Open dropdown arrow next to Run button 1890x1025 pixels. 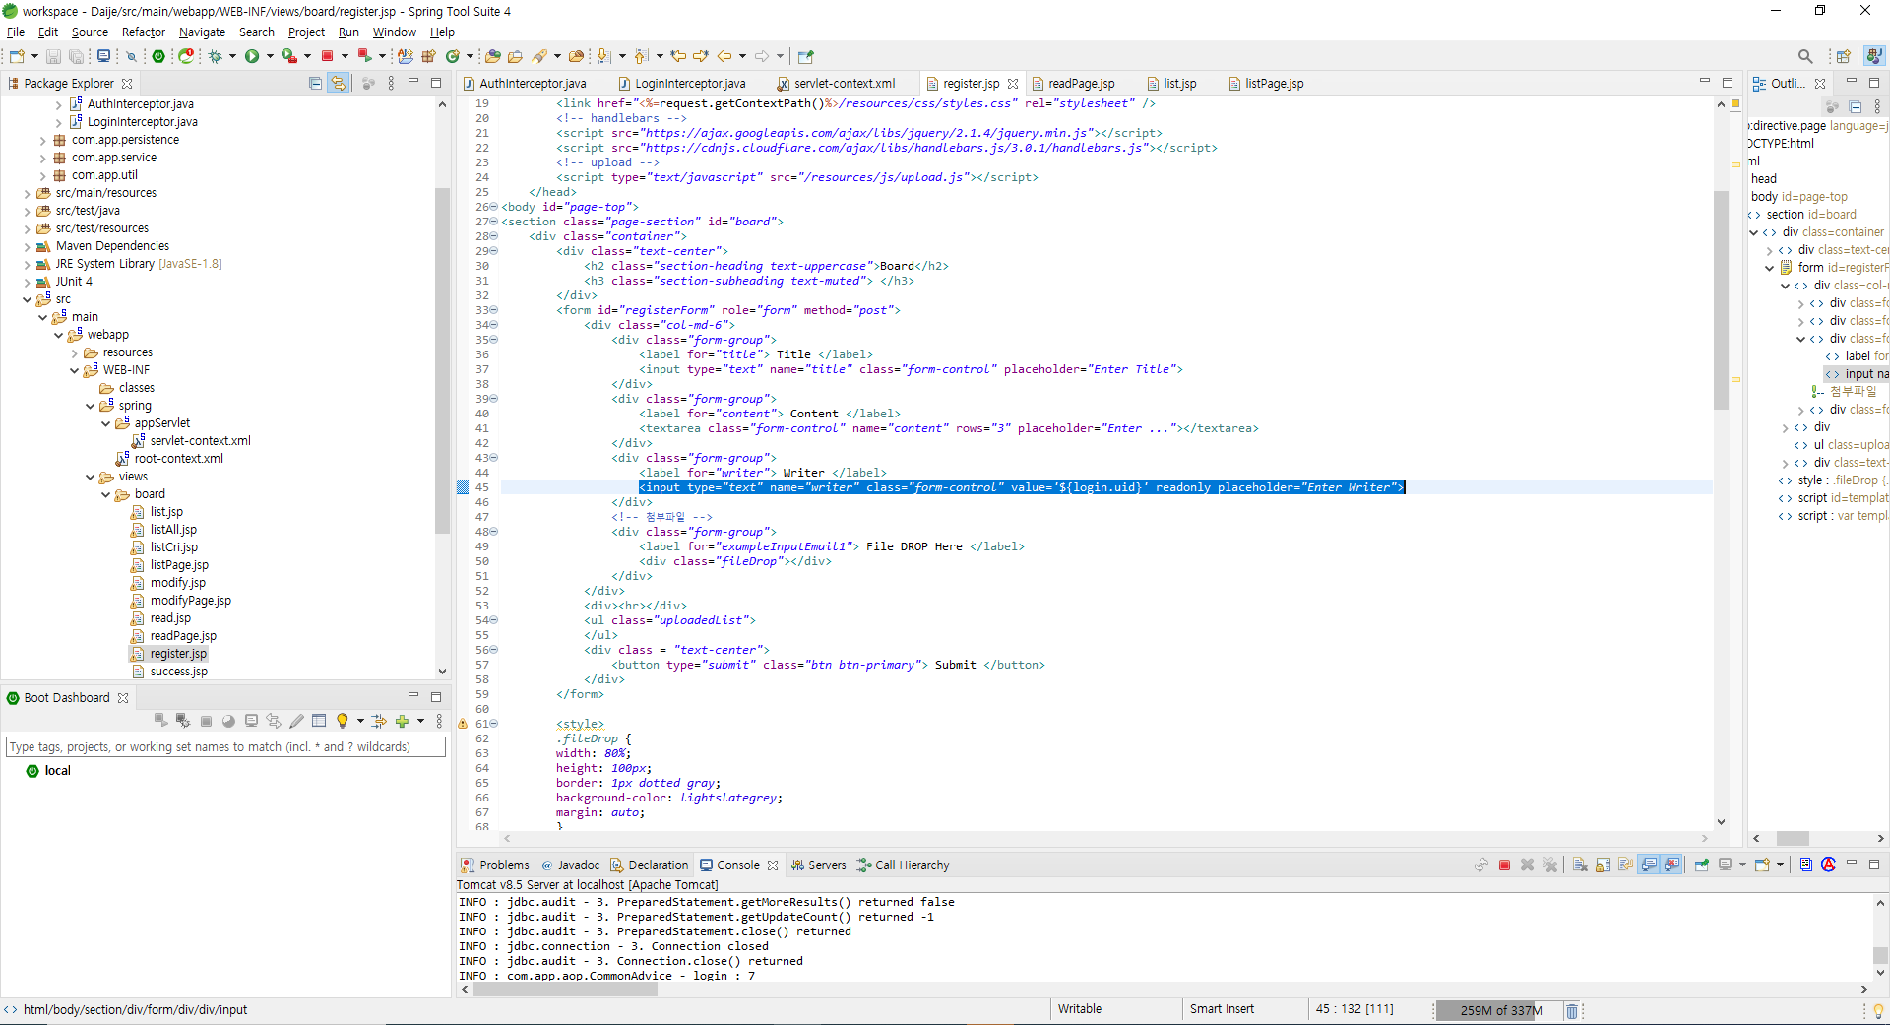pos(270,56)
